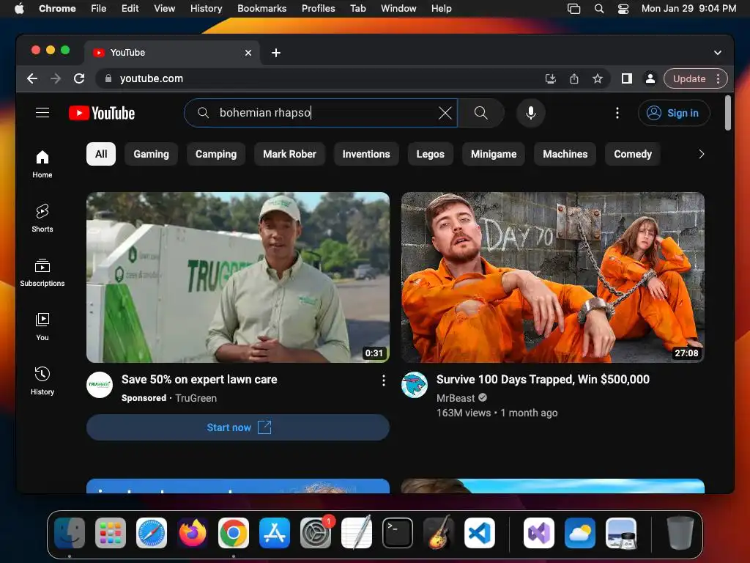Viewport: 750px width, 563px height.
Task: Open Visual Studio Code from the Dock
Action: 480,533
